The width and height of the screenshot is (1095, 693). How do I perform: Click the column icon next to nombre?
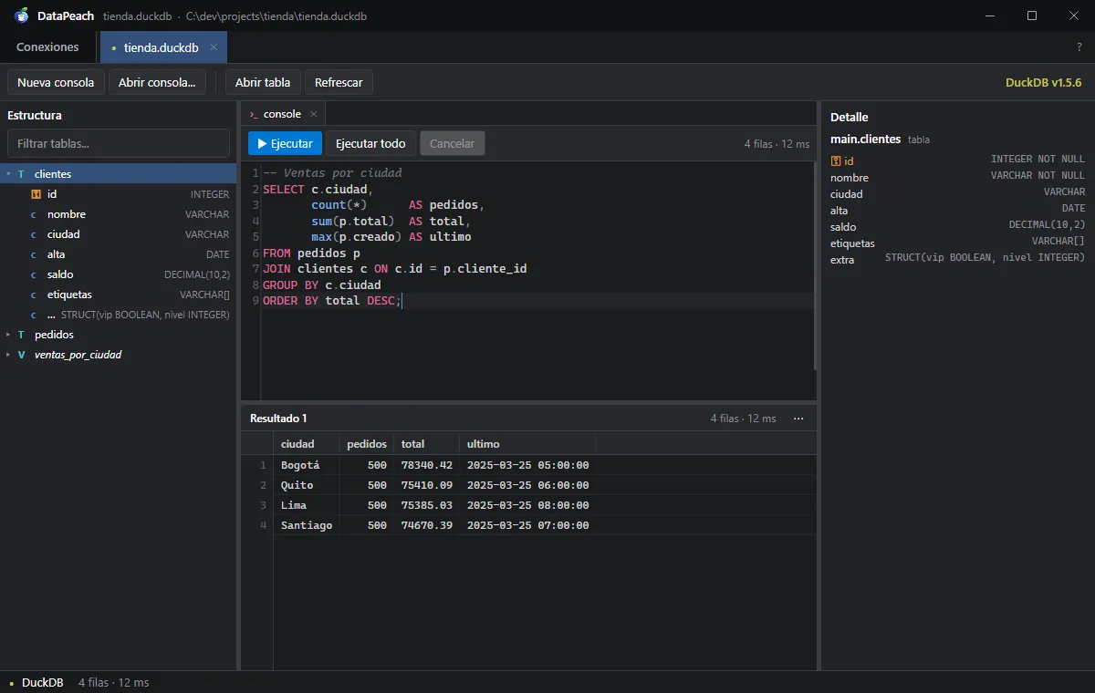[34, 214]
